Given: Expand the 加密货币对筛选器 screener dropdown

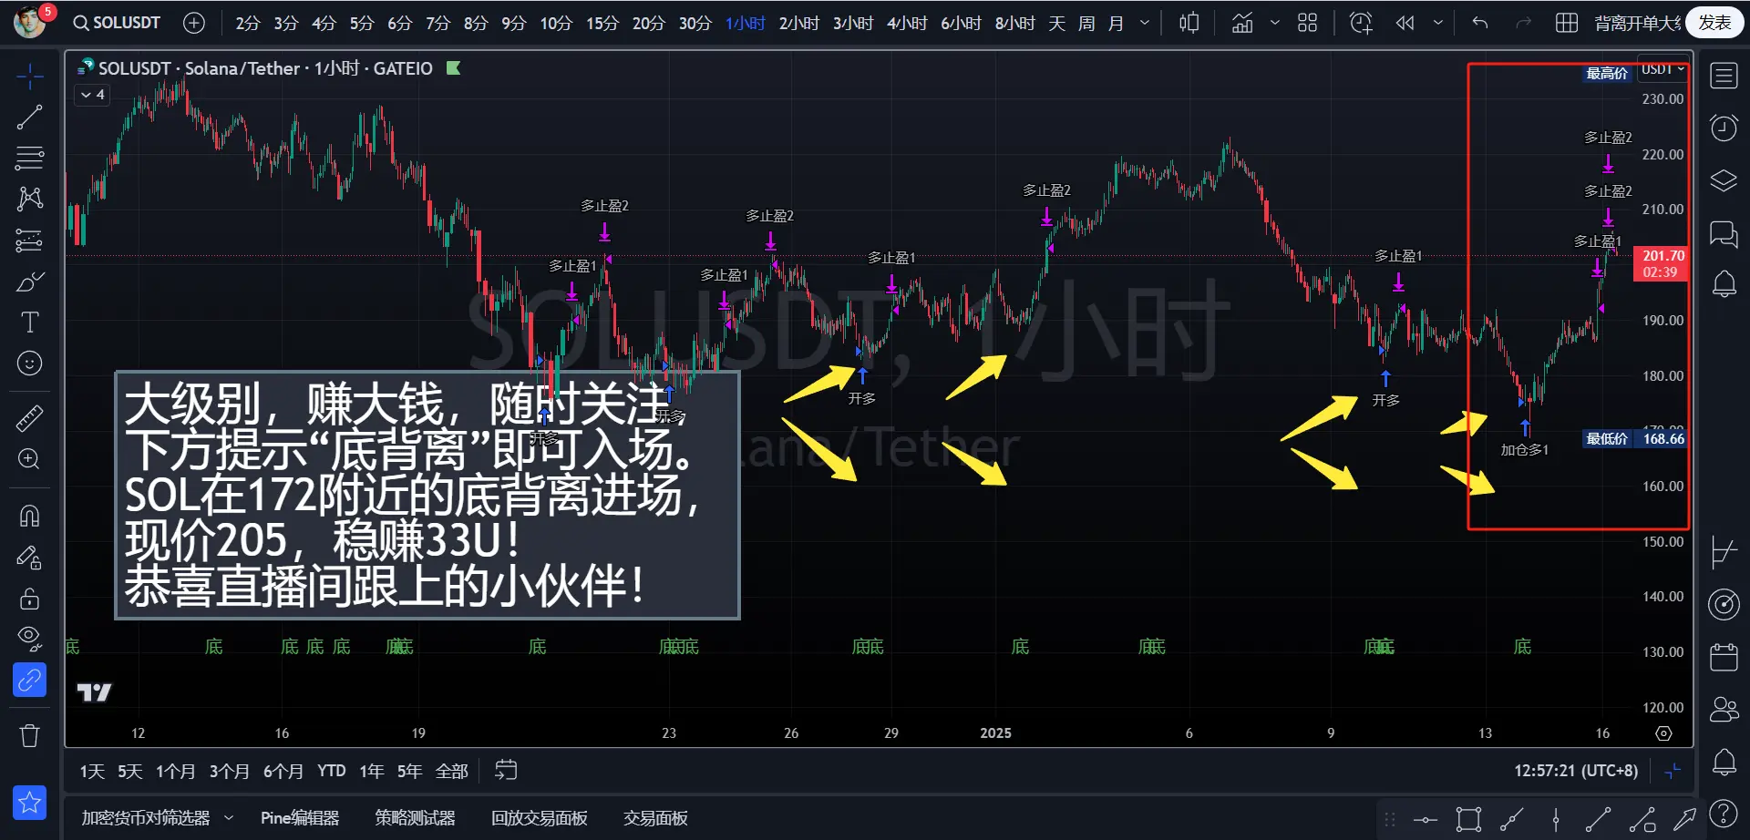Looking at the screenshot, I should pos(229,818).
